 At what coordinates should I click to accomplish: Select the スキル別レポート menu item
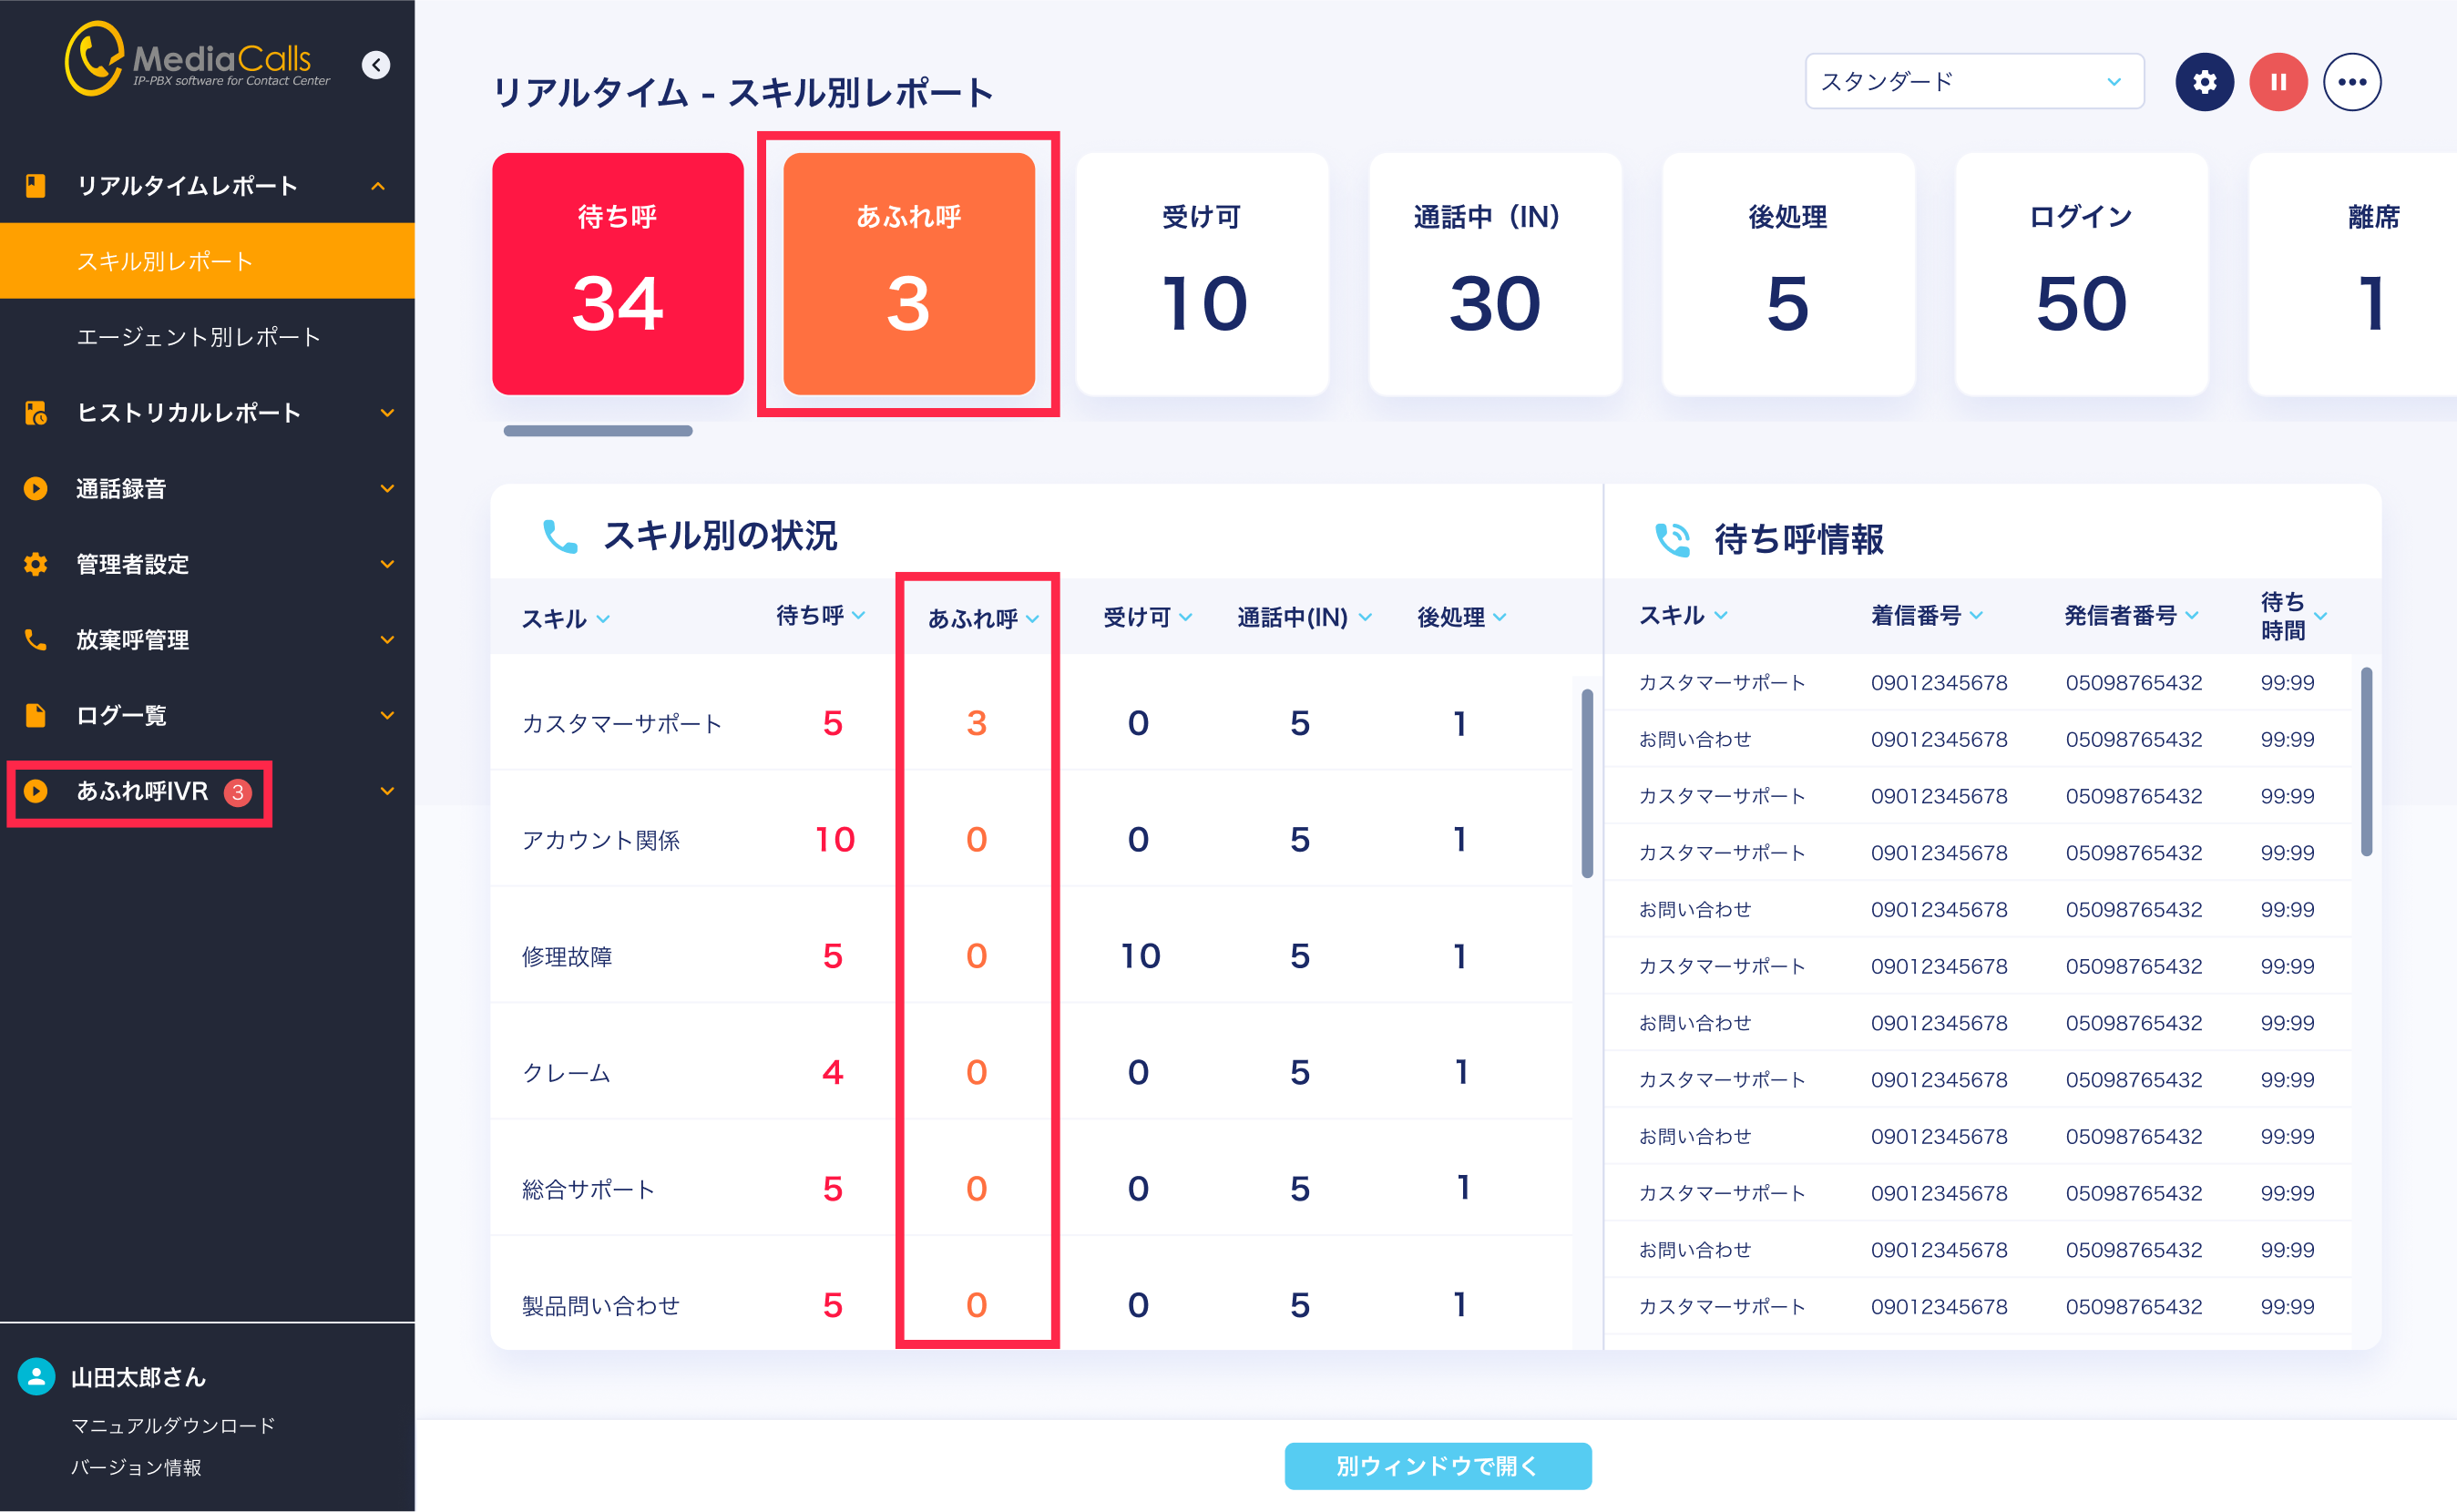point(165,261)
